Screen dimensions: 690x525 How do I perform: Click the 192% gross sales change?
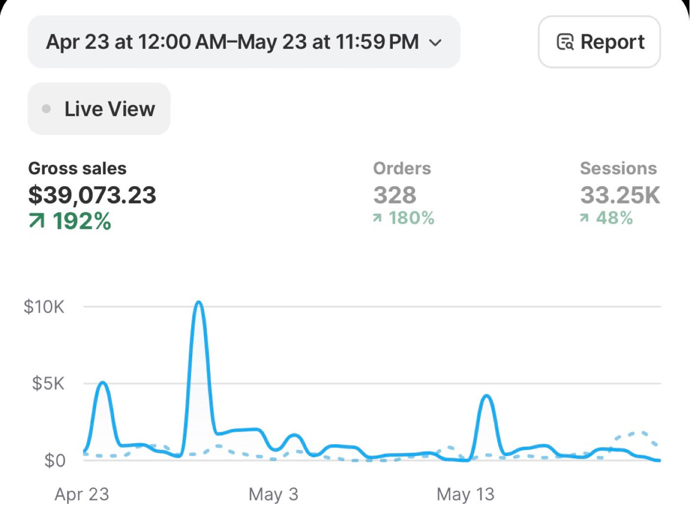pos(82,221)
